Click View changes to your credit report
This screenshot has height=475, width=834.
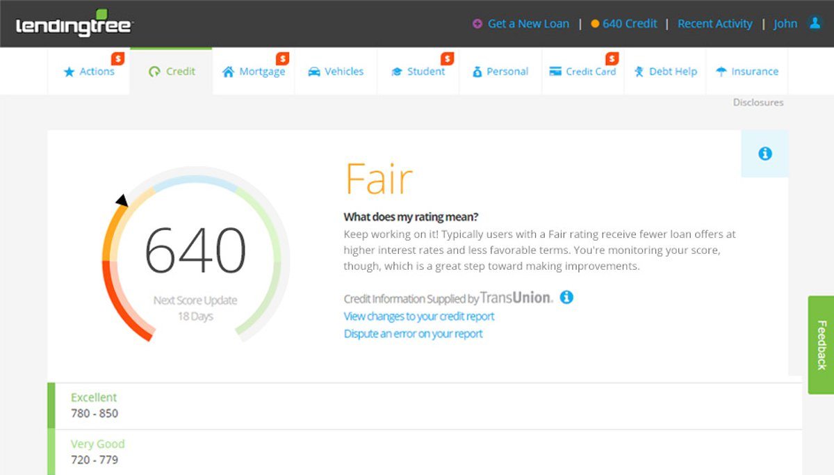tap(419, 316)
